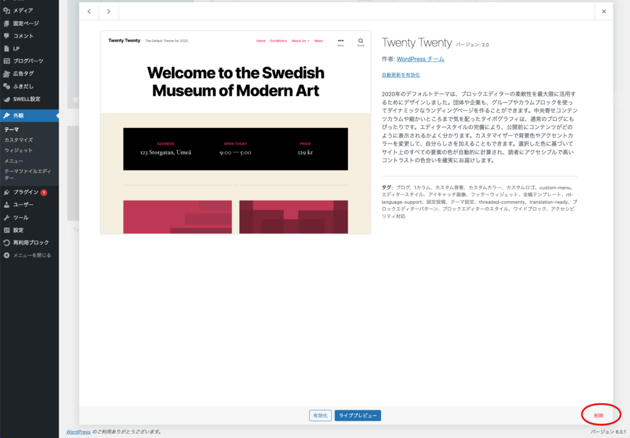Open カスタマイズ under 外観
Screen dimensions: 630x438
[x=18, y=140]
